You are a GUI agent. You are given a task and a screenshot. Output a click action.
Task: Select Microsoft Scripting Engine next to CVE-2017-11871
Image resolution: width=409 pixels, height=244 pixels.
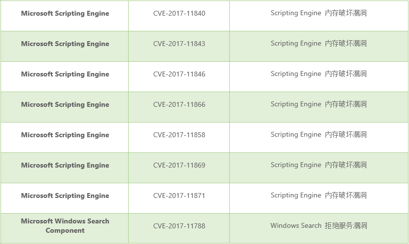(65, 196)
